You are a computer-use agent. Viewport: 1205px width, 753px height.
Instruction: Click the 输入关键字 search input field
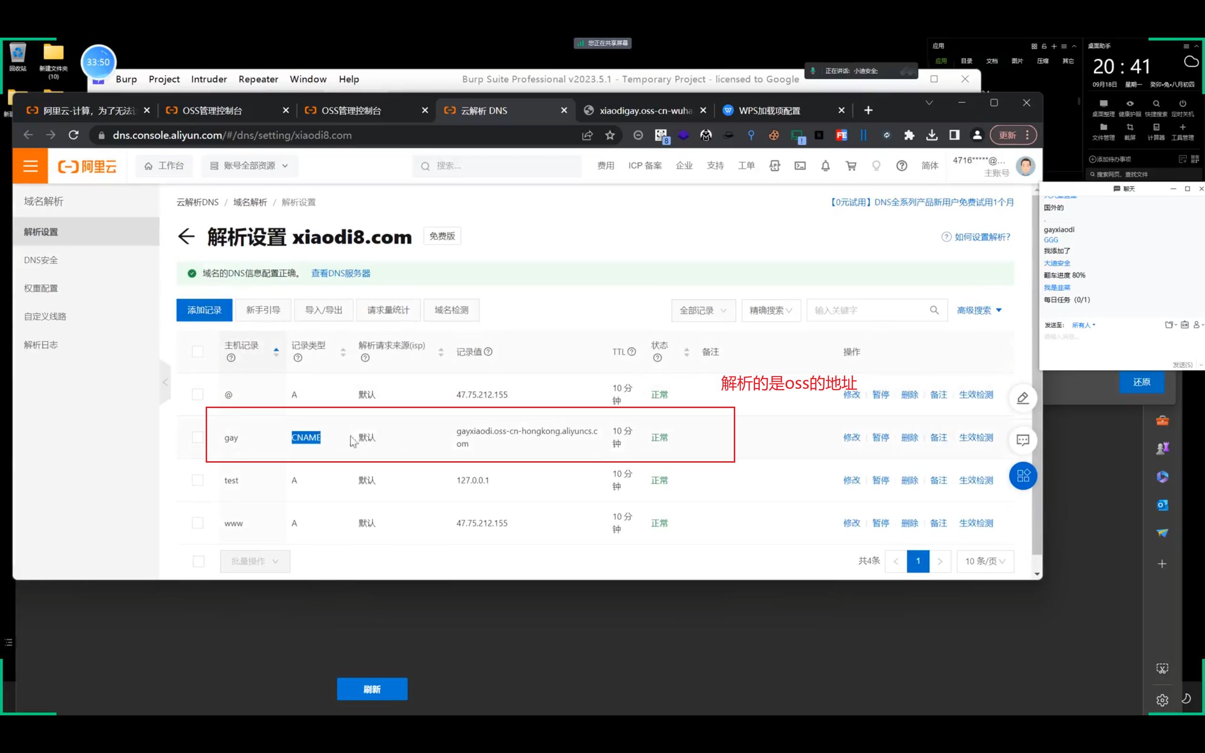pos(867,310)
